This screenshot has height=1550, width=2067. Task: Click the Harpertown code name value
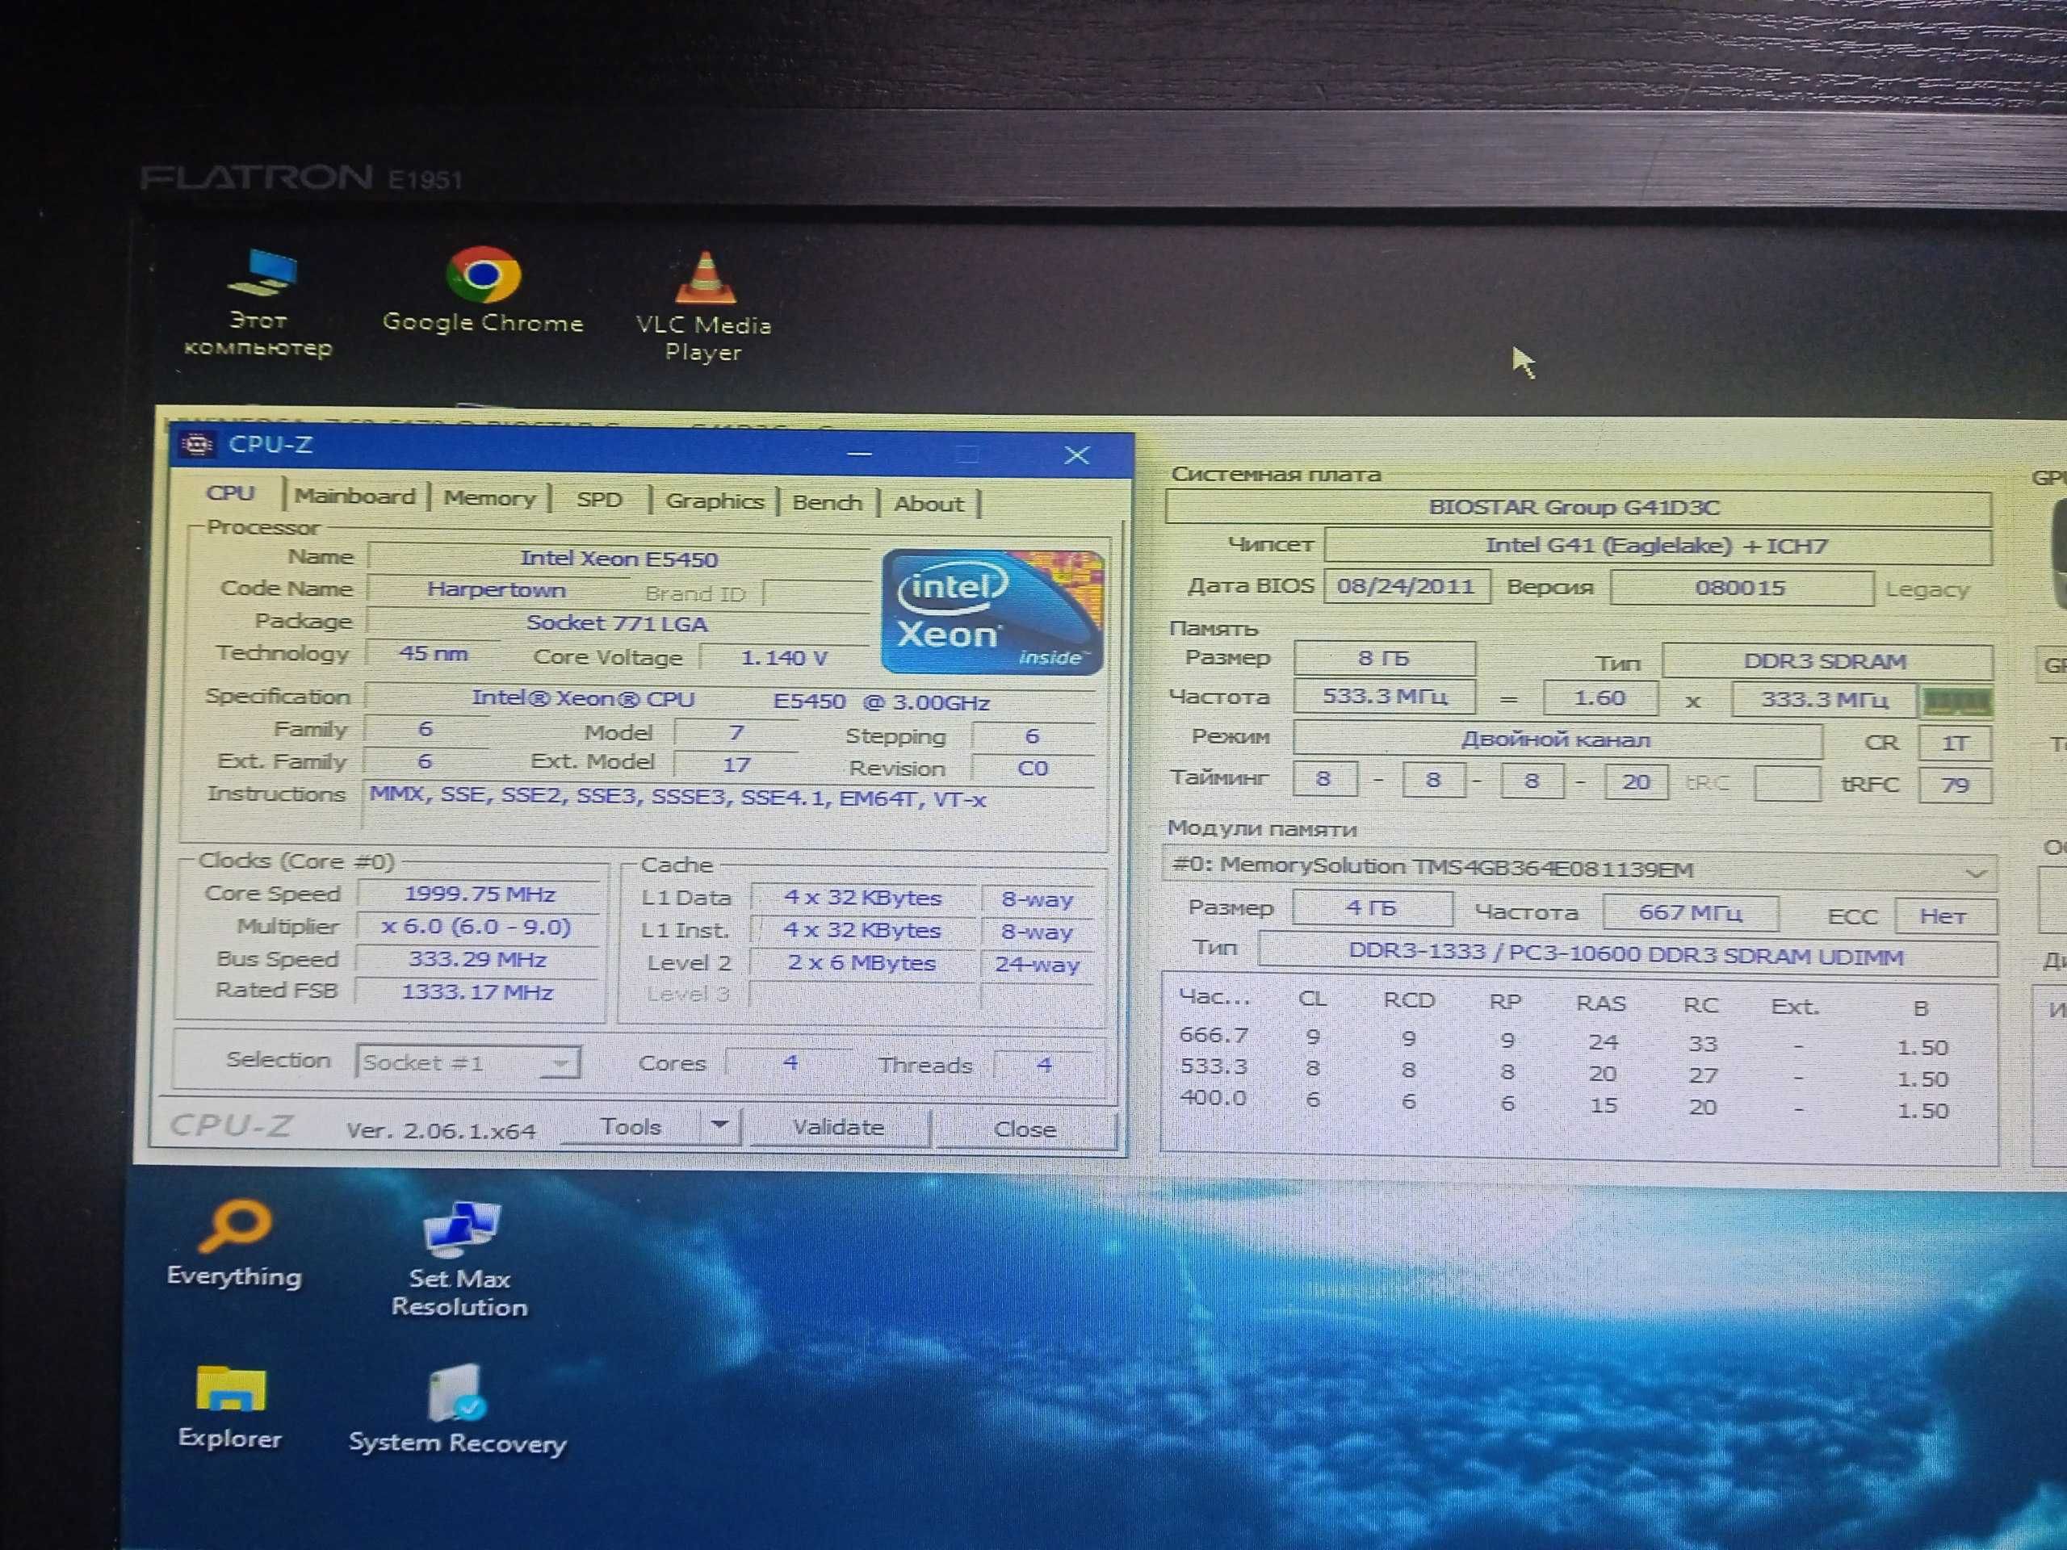497,589
